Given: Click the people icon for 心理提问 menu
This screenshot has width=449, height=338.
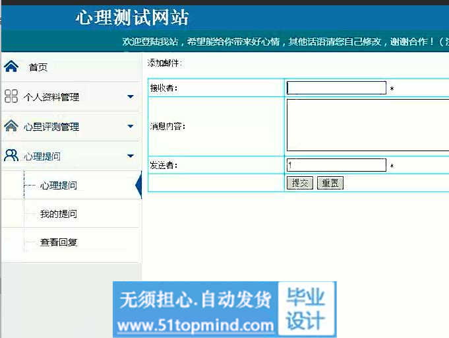Looking at the screenshot, I should 11,156.
